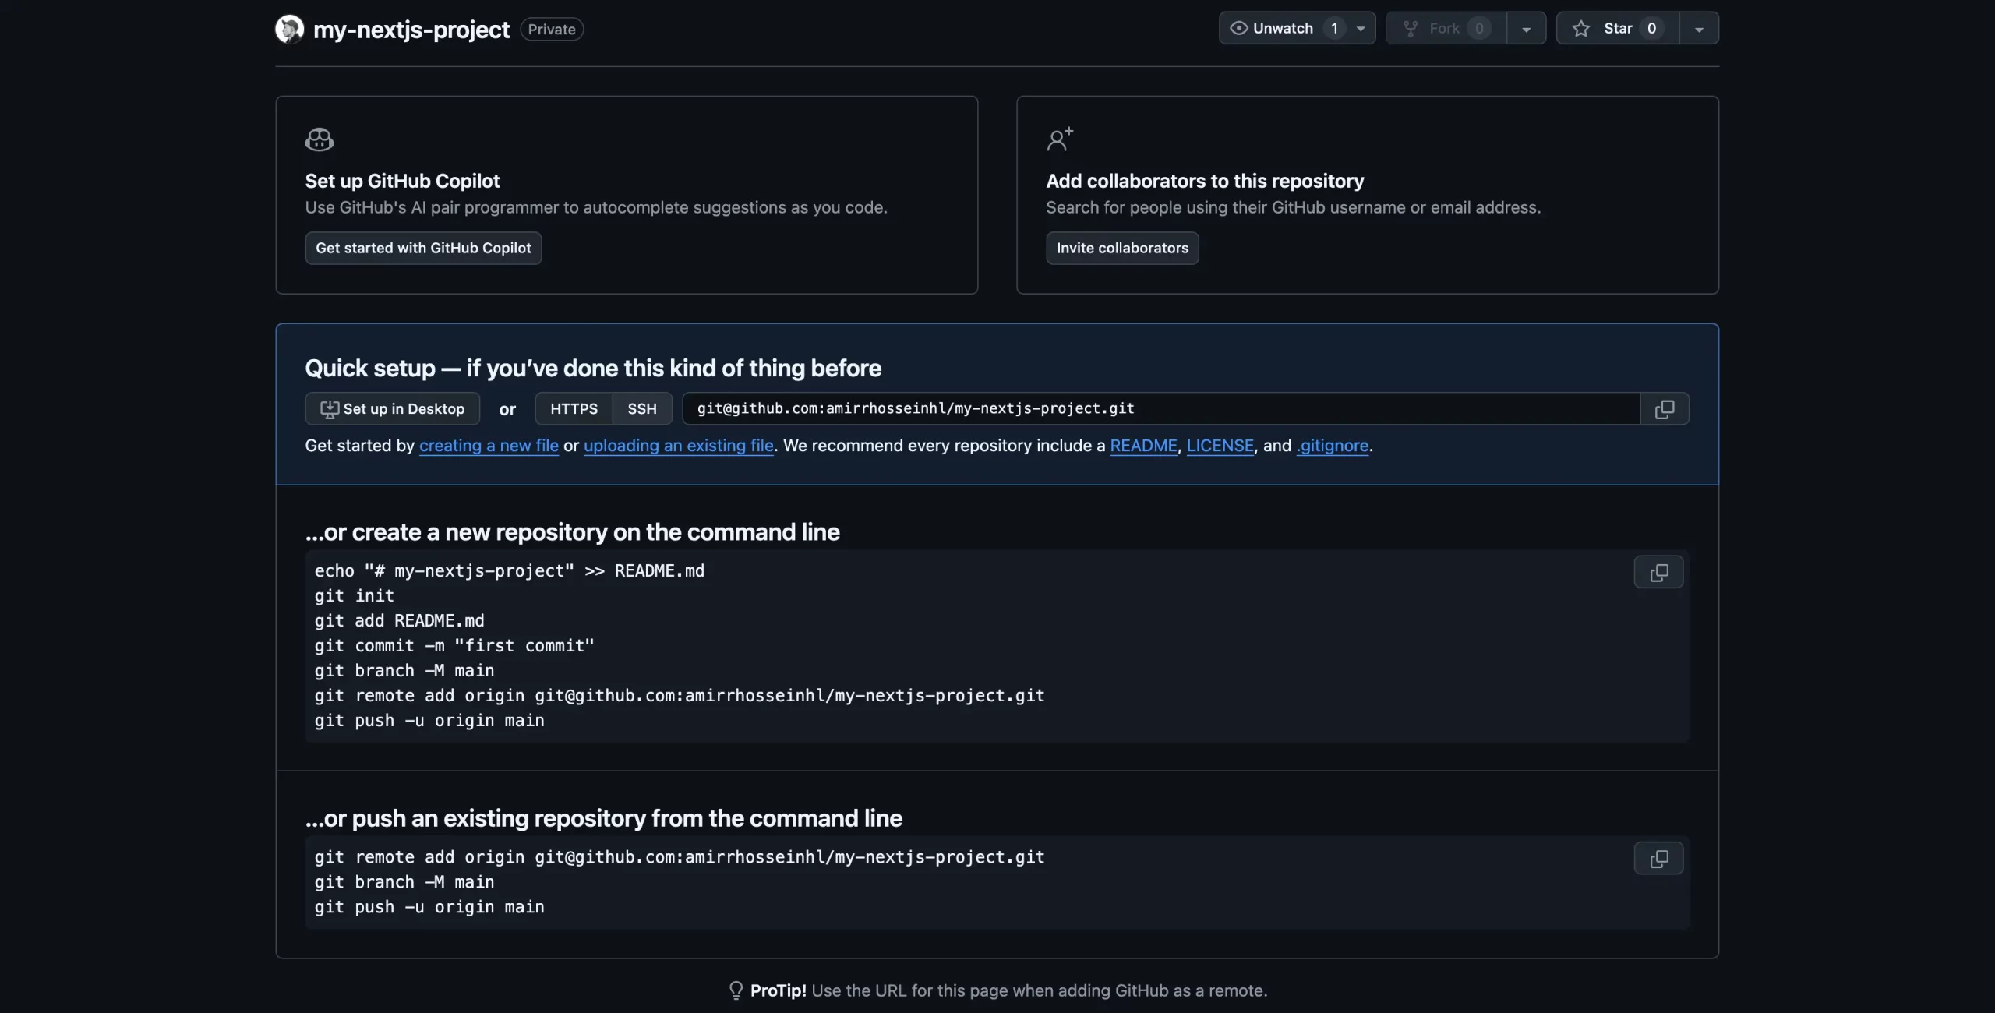The height and width of the screenshot is (1013, 1995).
Task: Click Get started with GitHub Copilot
Action: pyautogui.click(x=423, y=248)
